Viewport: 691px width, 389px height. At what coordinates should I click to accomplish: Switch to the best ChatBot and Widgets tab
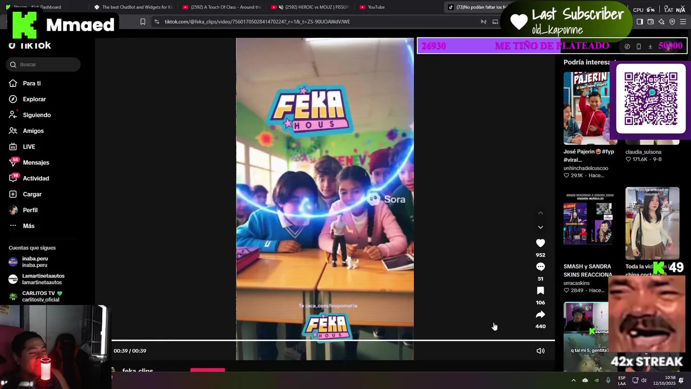click(x=133, y=7)
